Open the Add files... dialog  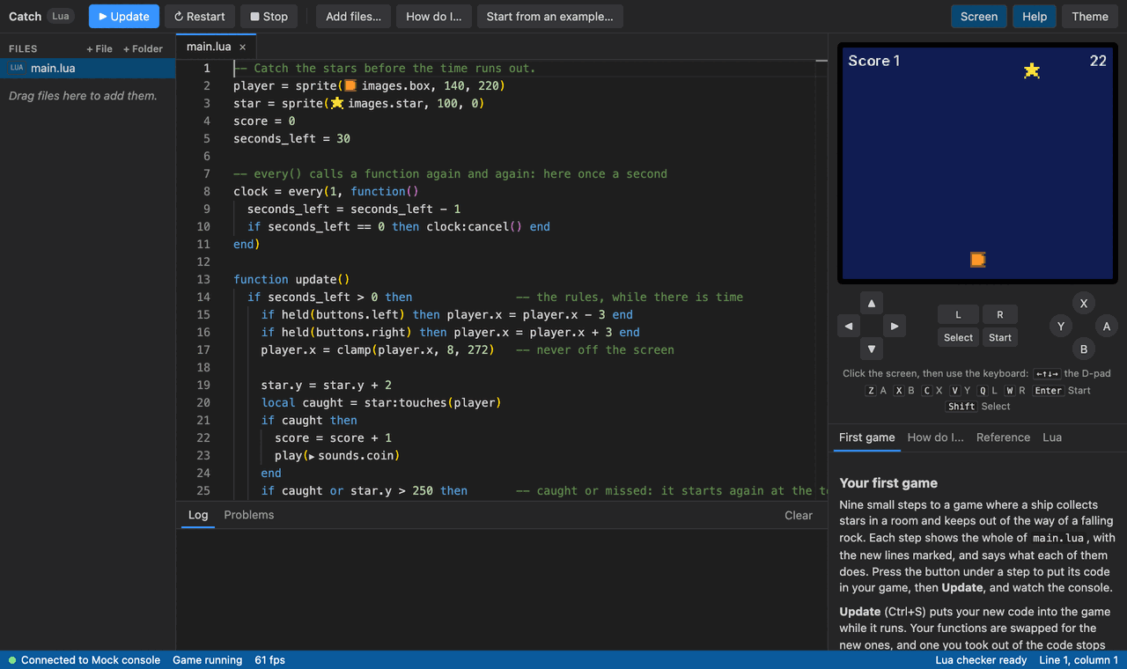pyautogui.click(x=354, y=16)
